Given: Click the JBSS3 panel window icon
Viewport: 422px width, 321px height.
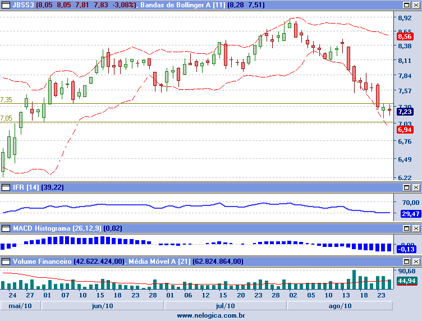Looking at the screenshot, I should (x=6, y=4).
